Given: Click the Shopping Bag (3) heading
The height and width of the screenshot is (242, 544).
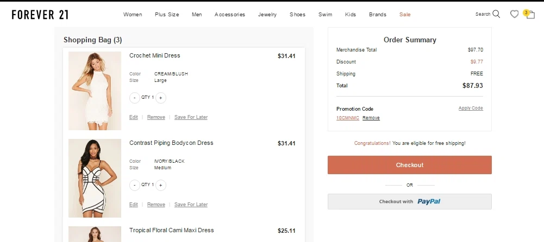Looking at the screenshot, I should 92,40.
